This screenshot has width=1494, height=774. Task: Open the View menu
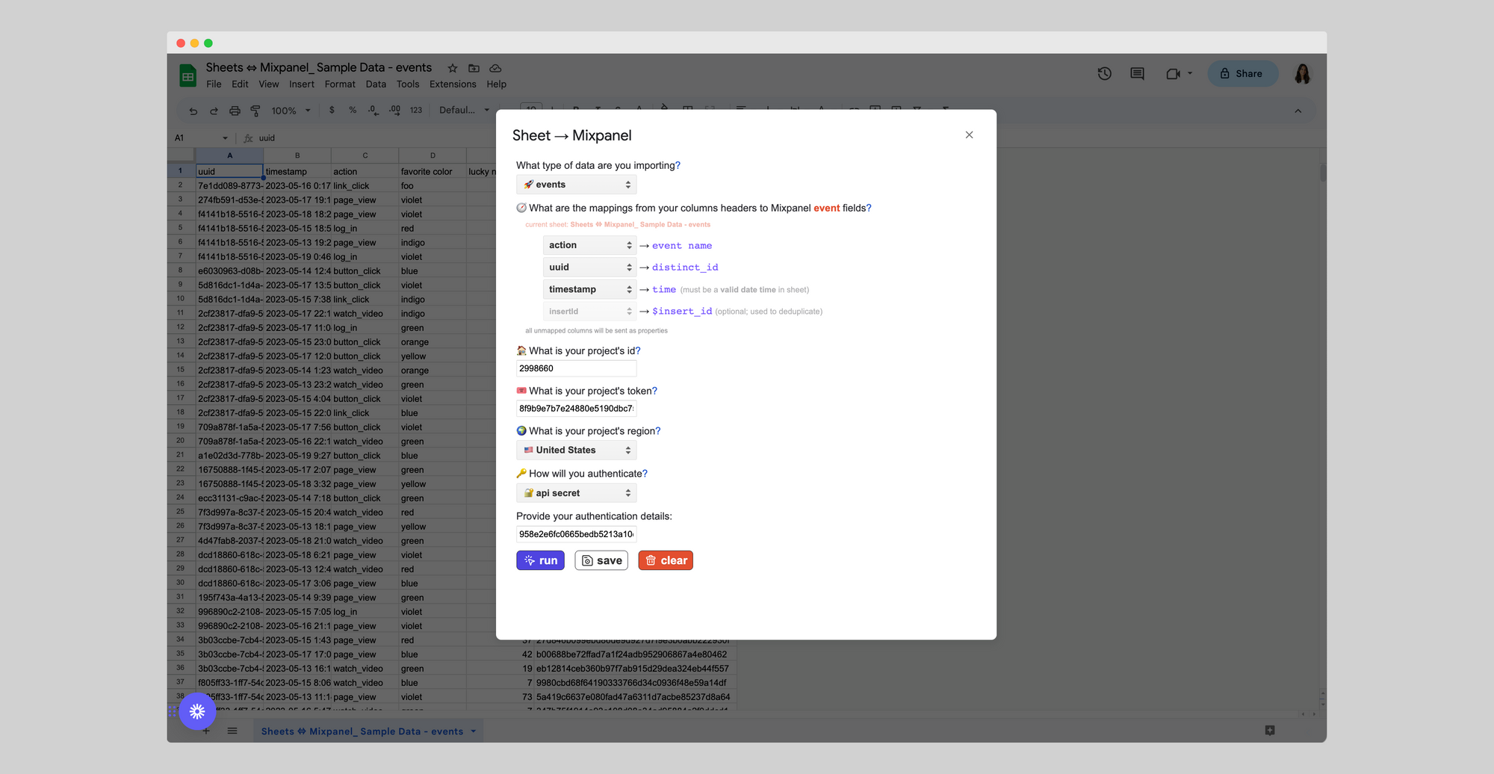(x=269, y=84)
